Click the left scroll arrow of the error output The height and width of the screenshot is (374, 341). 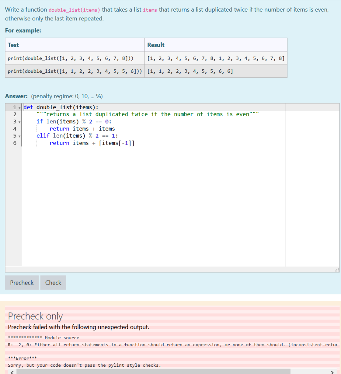tap(11, 371)
